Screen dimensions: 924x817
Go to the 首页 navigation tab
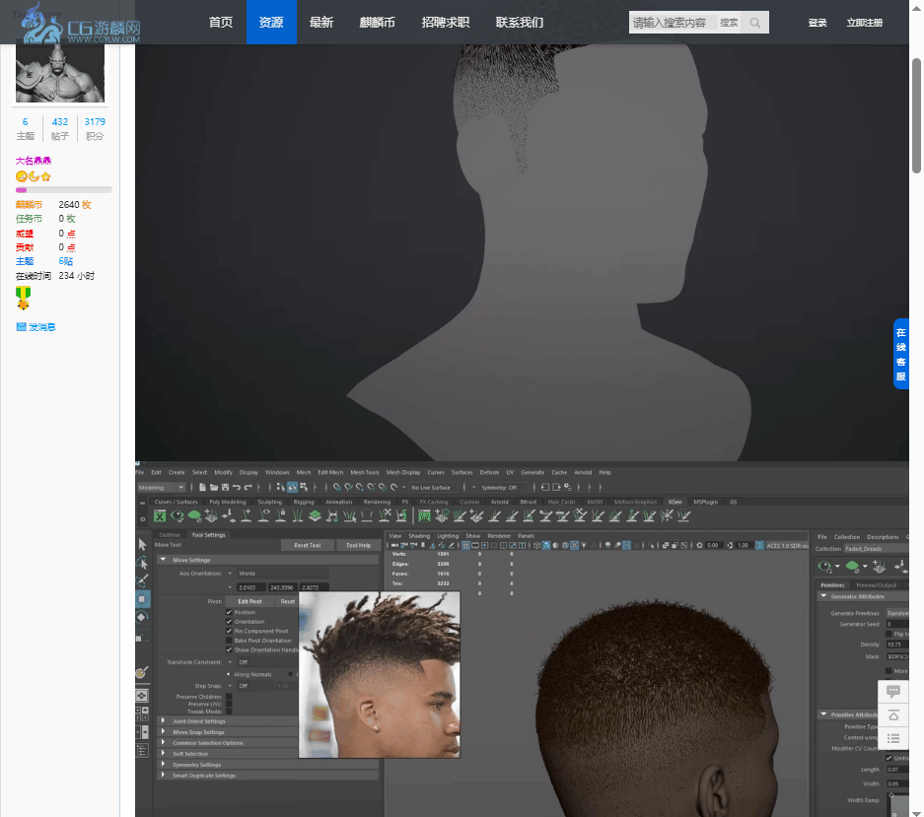221,23
